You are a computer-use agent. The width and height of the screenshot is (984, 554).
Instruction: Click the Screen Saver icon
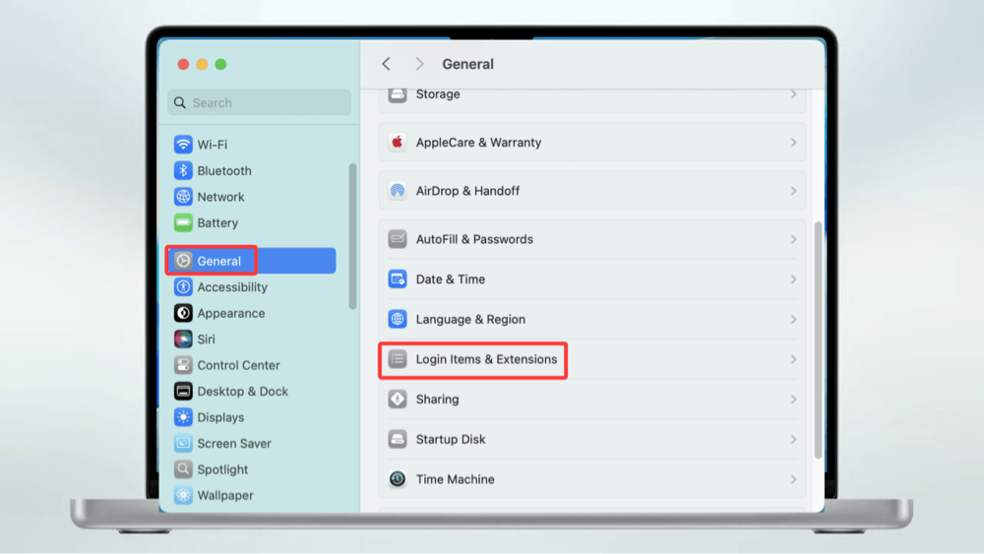click(183, 444)
